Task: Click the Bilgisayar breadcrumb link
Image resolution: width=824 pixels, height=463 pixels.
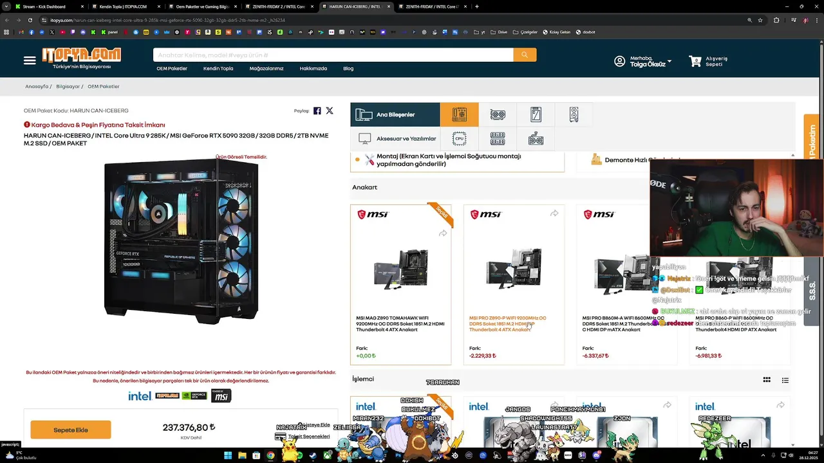Action: (x=68, y=86)
